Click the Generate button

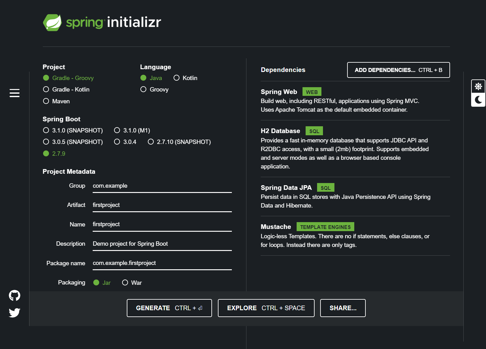pyautogui.click(x=169, y=308)
